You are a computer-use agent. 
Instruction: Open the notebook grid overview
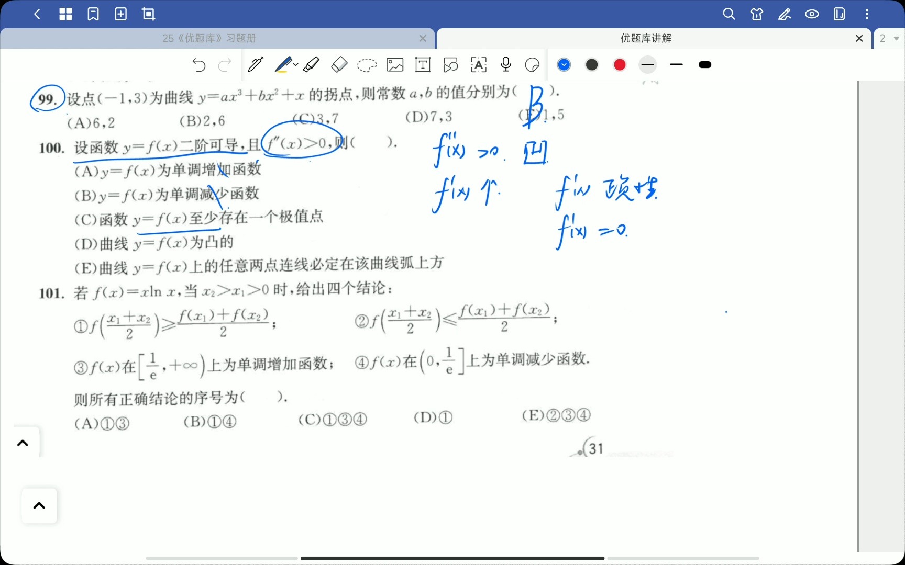pos(65,14)
